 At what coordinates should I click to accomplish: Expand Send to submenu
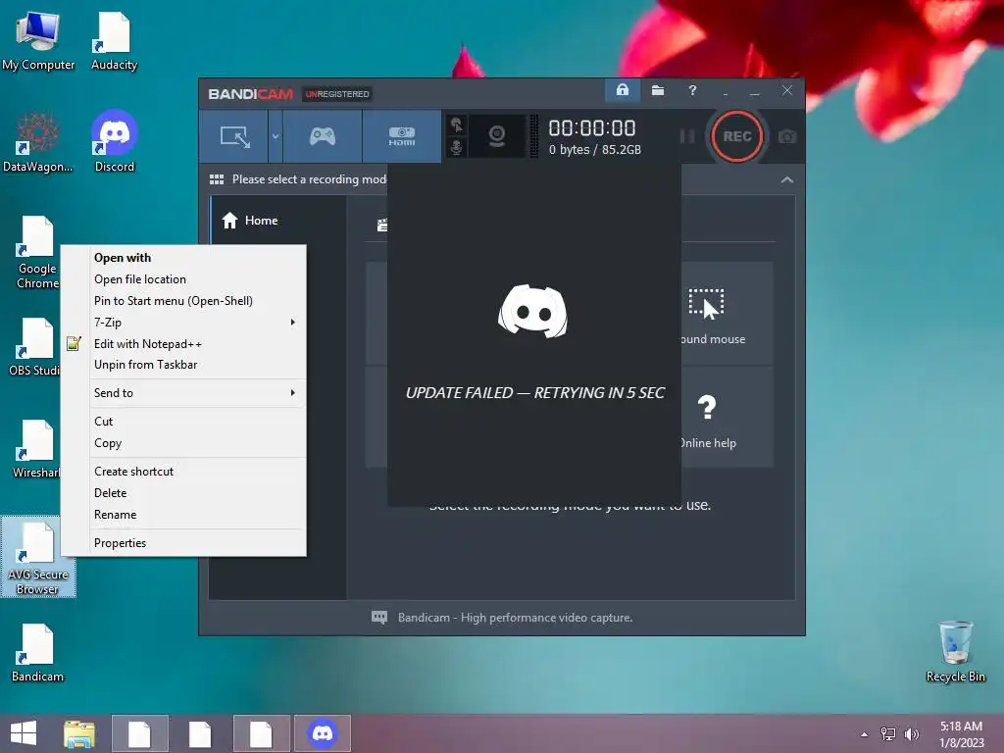point(183,392)
